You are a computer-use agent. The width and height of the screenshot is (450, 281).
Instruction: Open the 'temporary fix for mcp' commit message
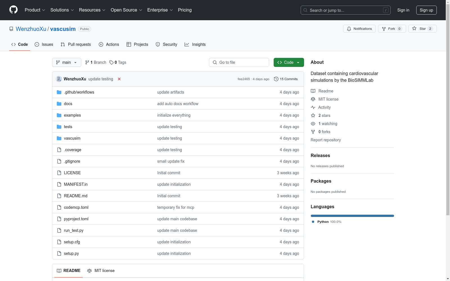176,207
